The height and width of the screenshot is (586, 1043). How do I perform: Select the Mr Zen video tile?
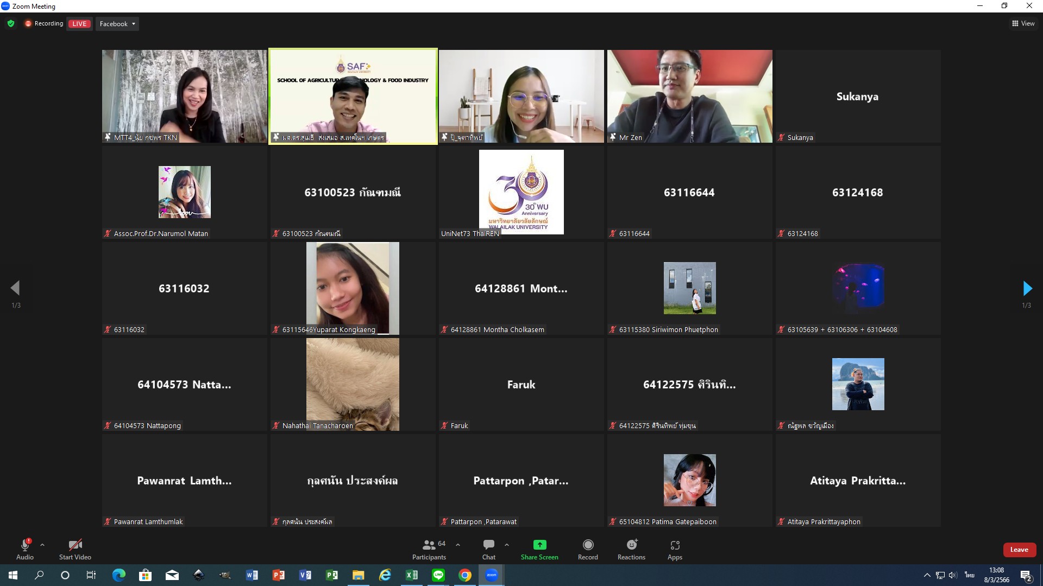(x=689, y=96)
